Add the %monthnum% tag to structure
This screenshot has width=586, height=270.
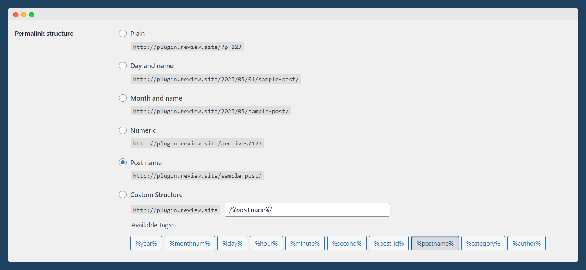(x=190, y=243)
